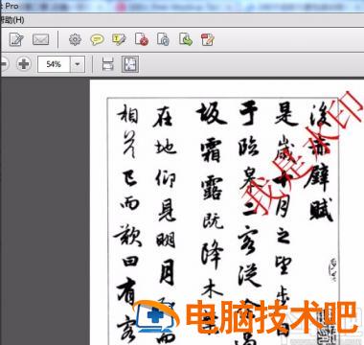
Task: Toggle fit one full page view
Action: click(x=130, y=64)
